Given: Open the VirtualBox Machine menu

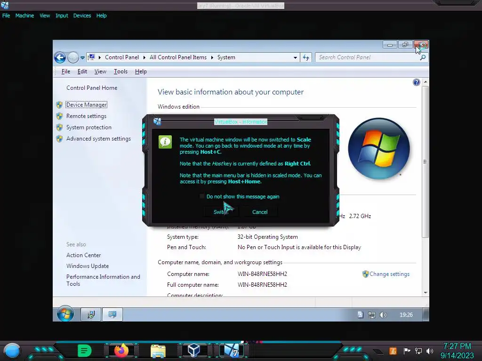Looking at the screenshot, I should (x=24, y=16).
